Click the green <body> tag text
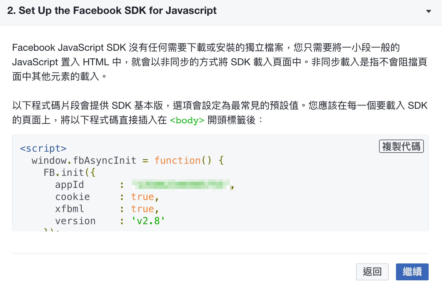442x287 pixels. click(x=187, y=120)
